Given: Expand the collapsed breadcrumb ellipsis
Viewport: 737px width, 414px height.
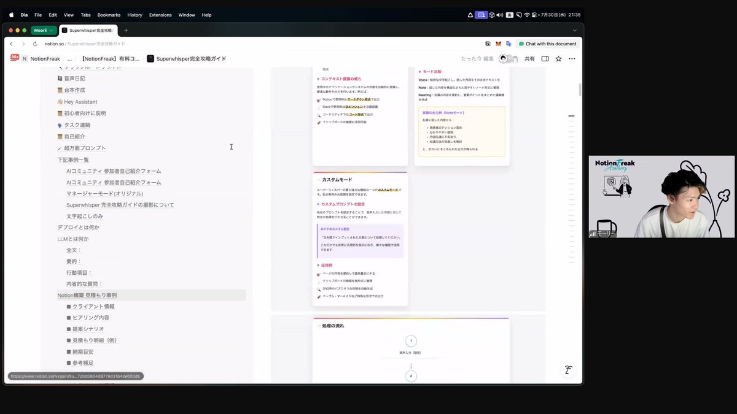Looking at the screenshot, I should point(69,59).
